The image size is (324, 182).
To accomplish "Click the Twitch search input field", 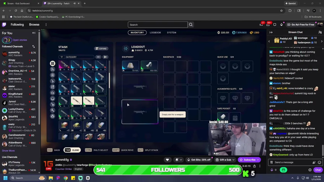I will [x=158, y=25].
